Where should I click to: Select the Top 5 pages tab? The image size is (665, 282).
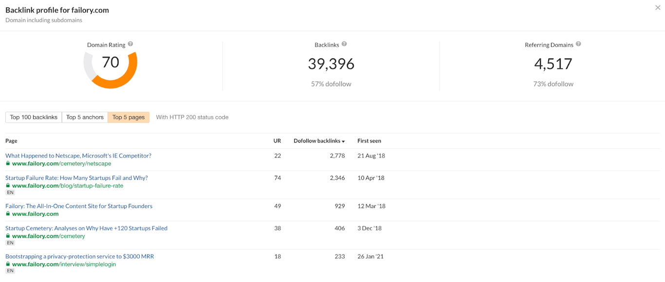[129, 117]
